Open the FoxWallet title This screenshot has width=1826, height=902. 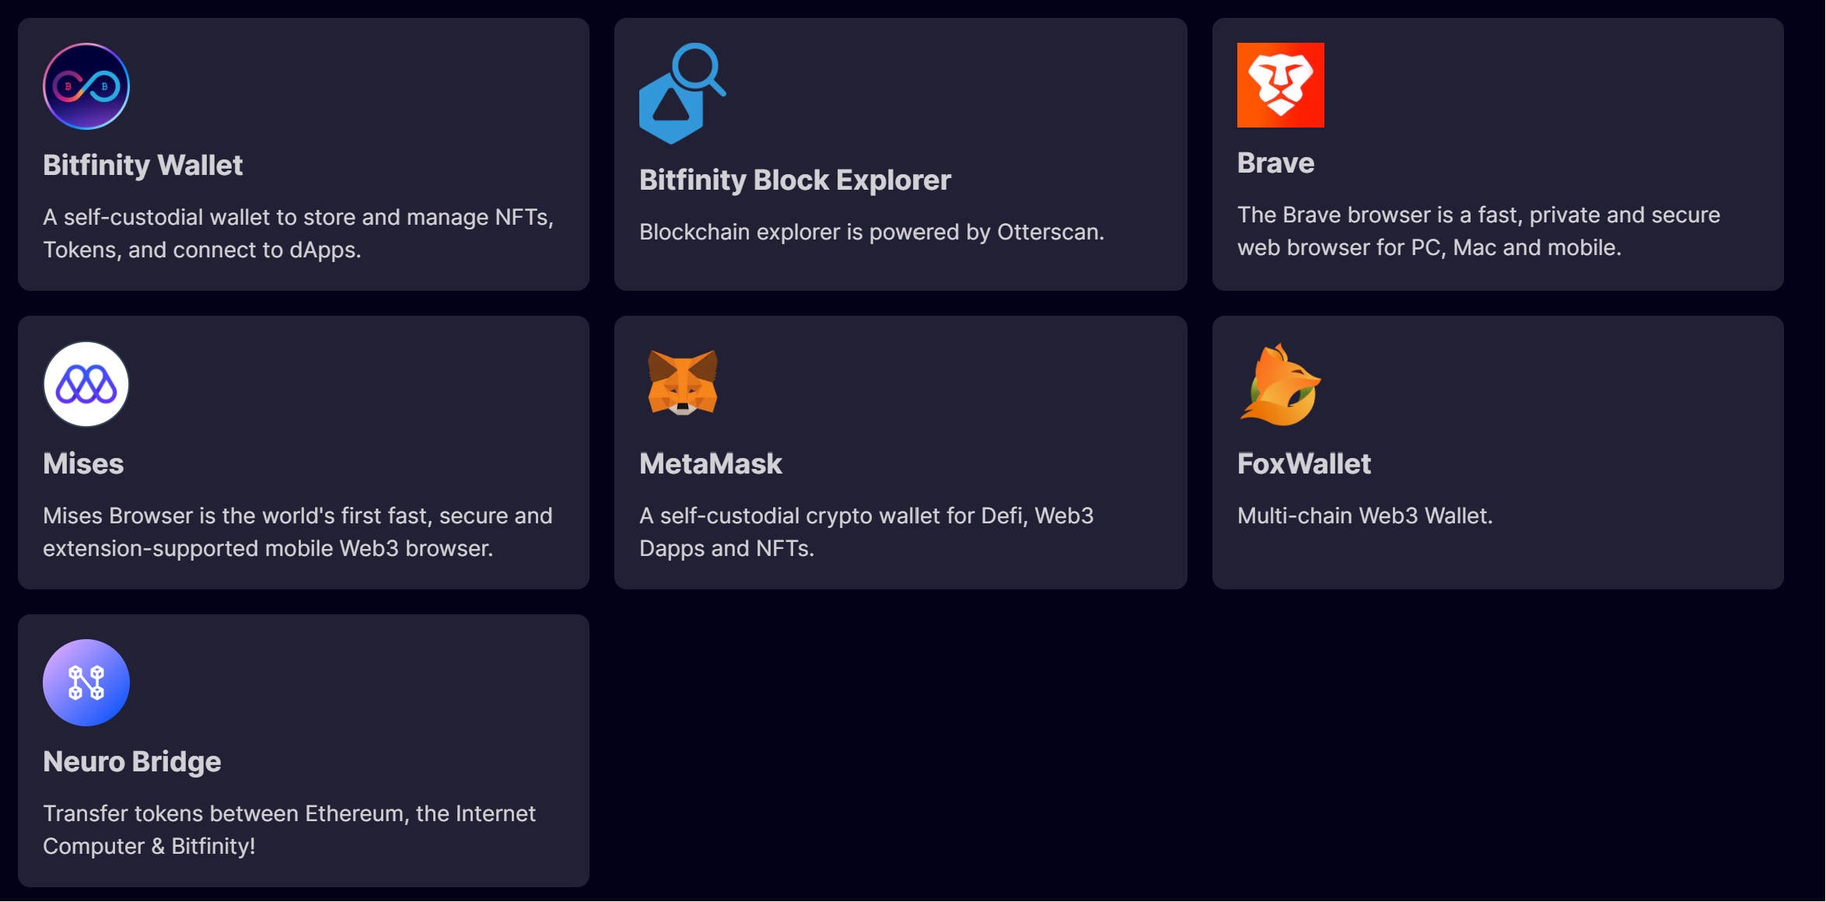point(1303,463)
